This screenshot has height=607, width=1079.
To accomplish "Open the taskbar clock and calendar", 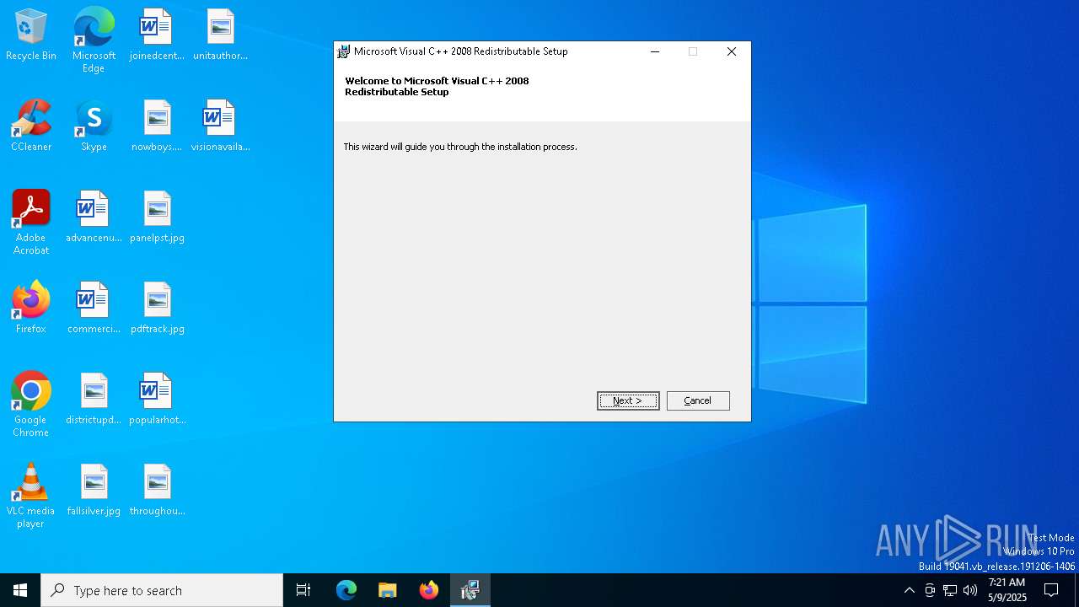I will coord(1007,590).
